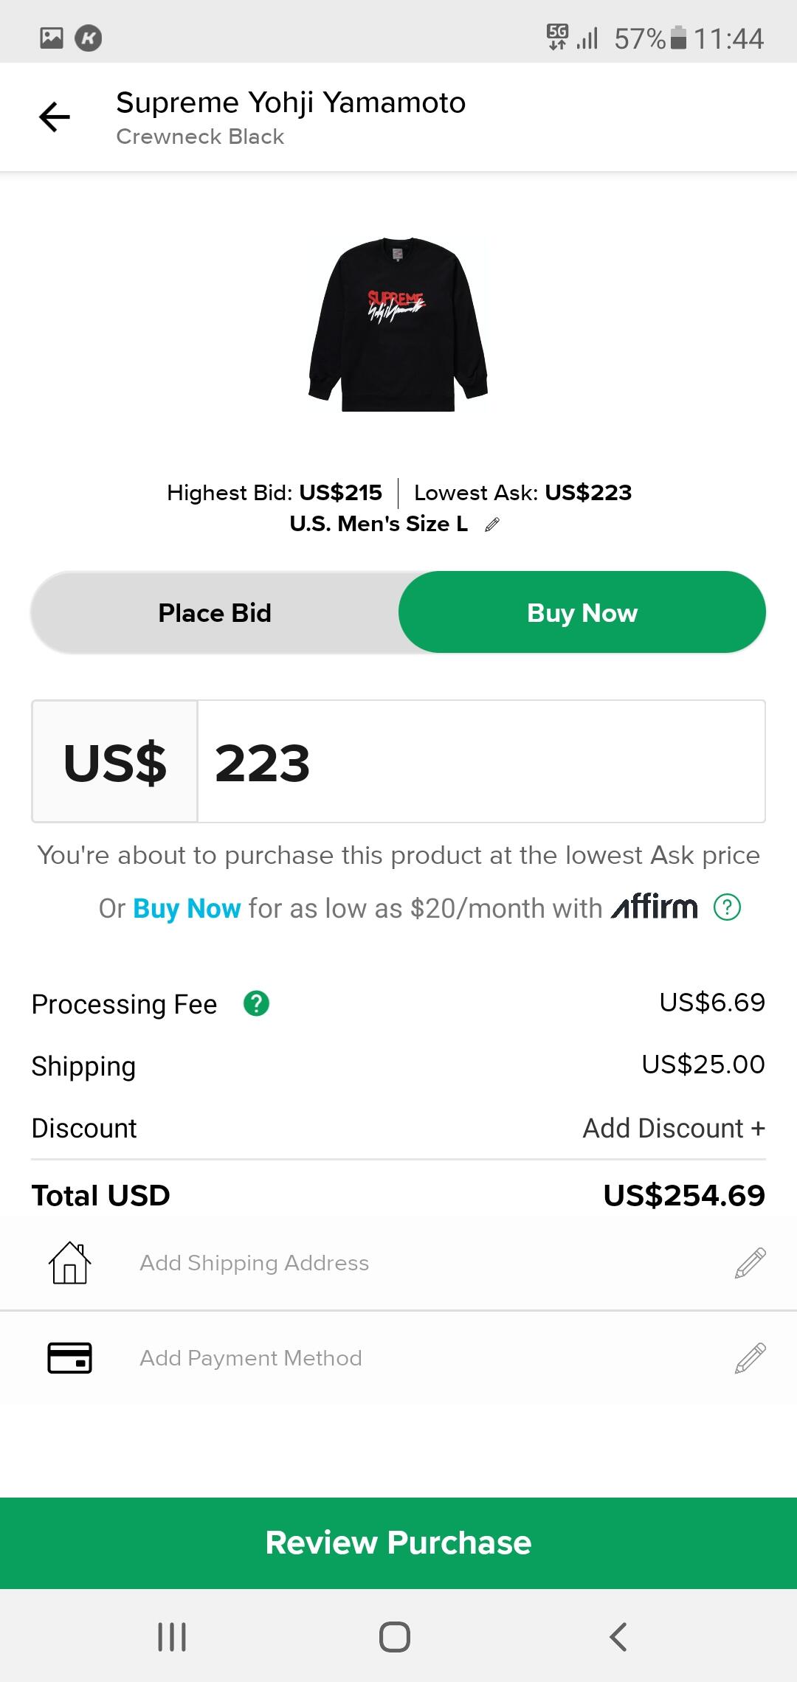This screenshot has width=797, height=1682.
Task: Open Affirm info question mark
Action: click(727, 907)
